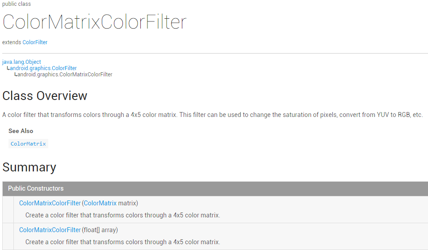Click the Summary section heading
Image resolution: width=428 pixels, height=250 pixels.
click(x=29, y=167)
